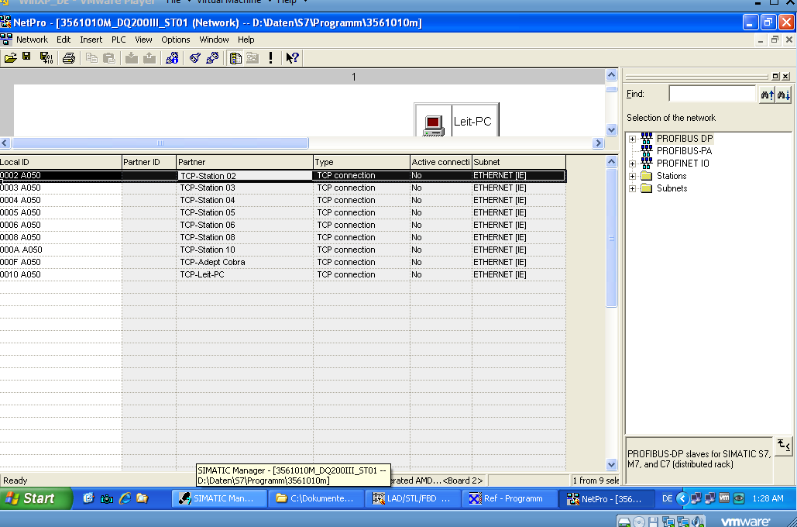Image resolution: width=797 pixels, height=527 pixels.
Task: Click the context help arrow-question icon
Action: pyautogui.click(x=292, y=58)
